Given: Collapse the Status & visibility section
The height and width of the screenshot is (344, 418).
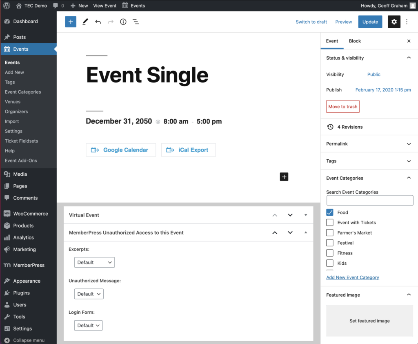Looking at the screenshot, I should click(409, 58).
